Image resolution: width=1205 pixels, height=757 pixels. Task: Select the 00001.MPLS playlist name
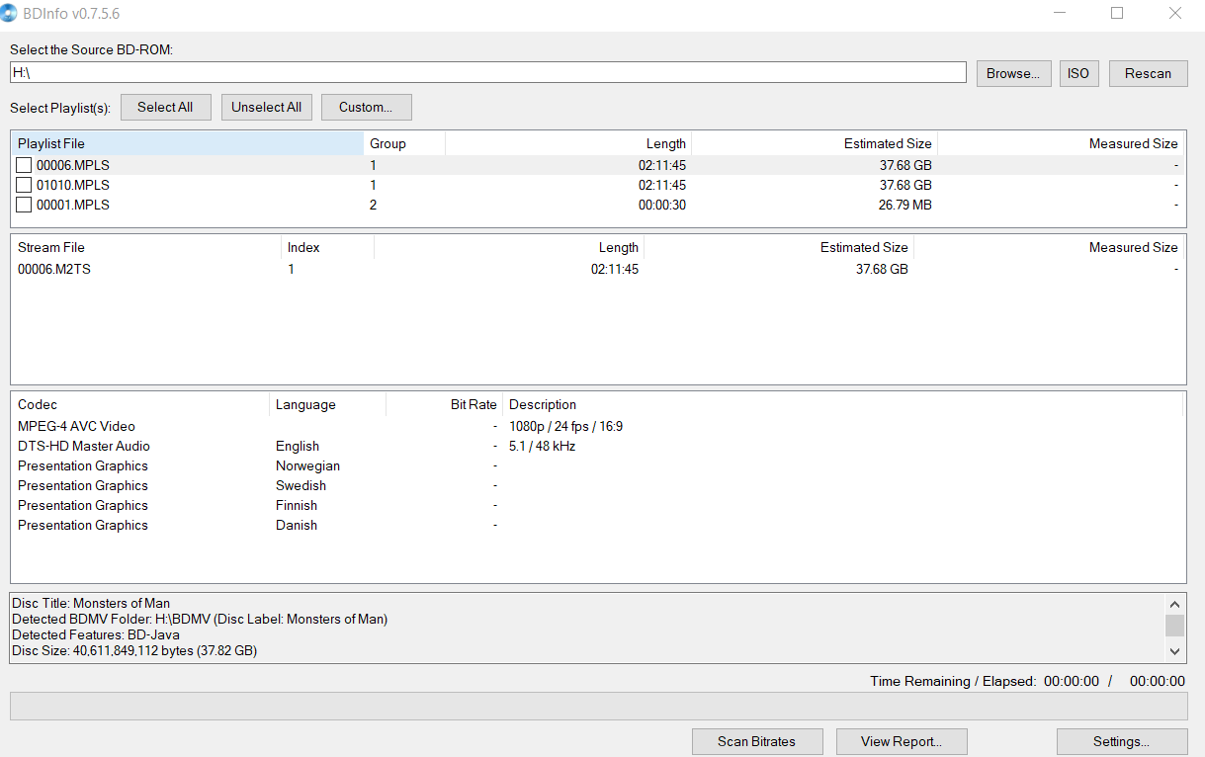click(x=73, y=205)
